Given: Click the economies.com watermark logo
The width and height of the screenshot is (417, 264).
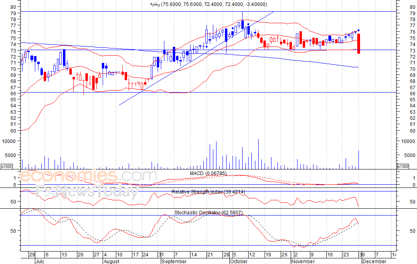Looking at the screenshot, I should point(88,176).
